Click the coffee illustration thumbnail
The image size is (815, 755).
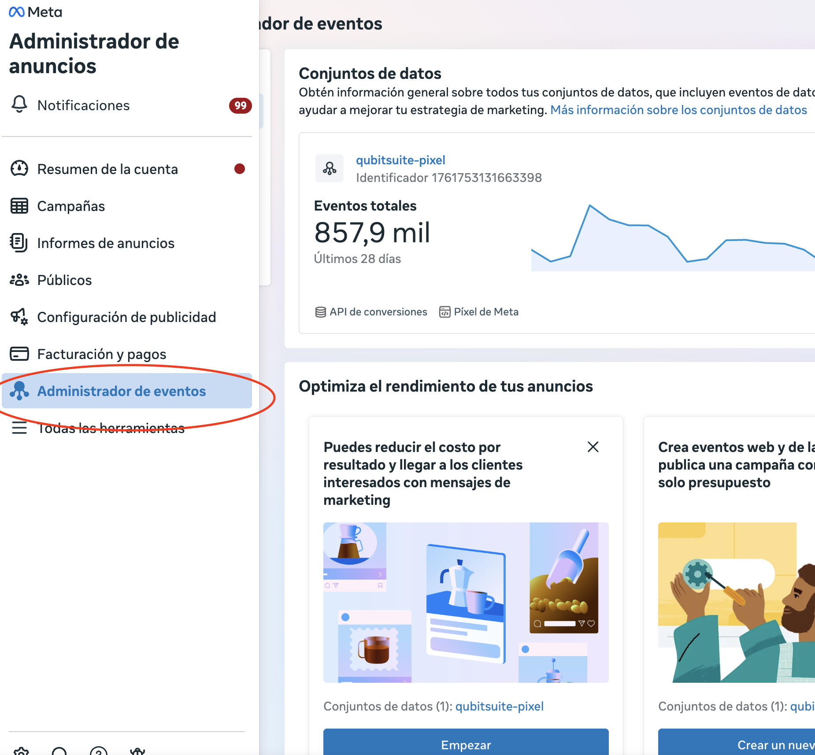click(x=466, y=603)
